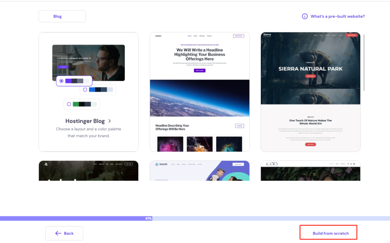Click the left arrow icon in Back button
Image resolution: width=390 pixels, height=243 pixels.
click(x=58, y=233)
